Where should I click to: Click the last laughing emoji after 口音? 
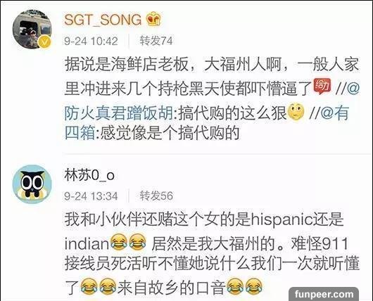pyautogui.click(x=253, y=286)
